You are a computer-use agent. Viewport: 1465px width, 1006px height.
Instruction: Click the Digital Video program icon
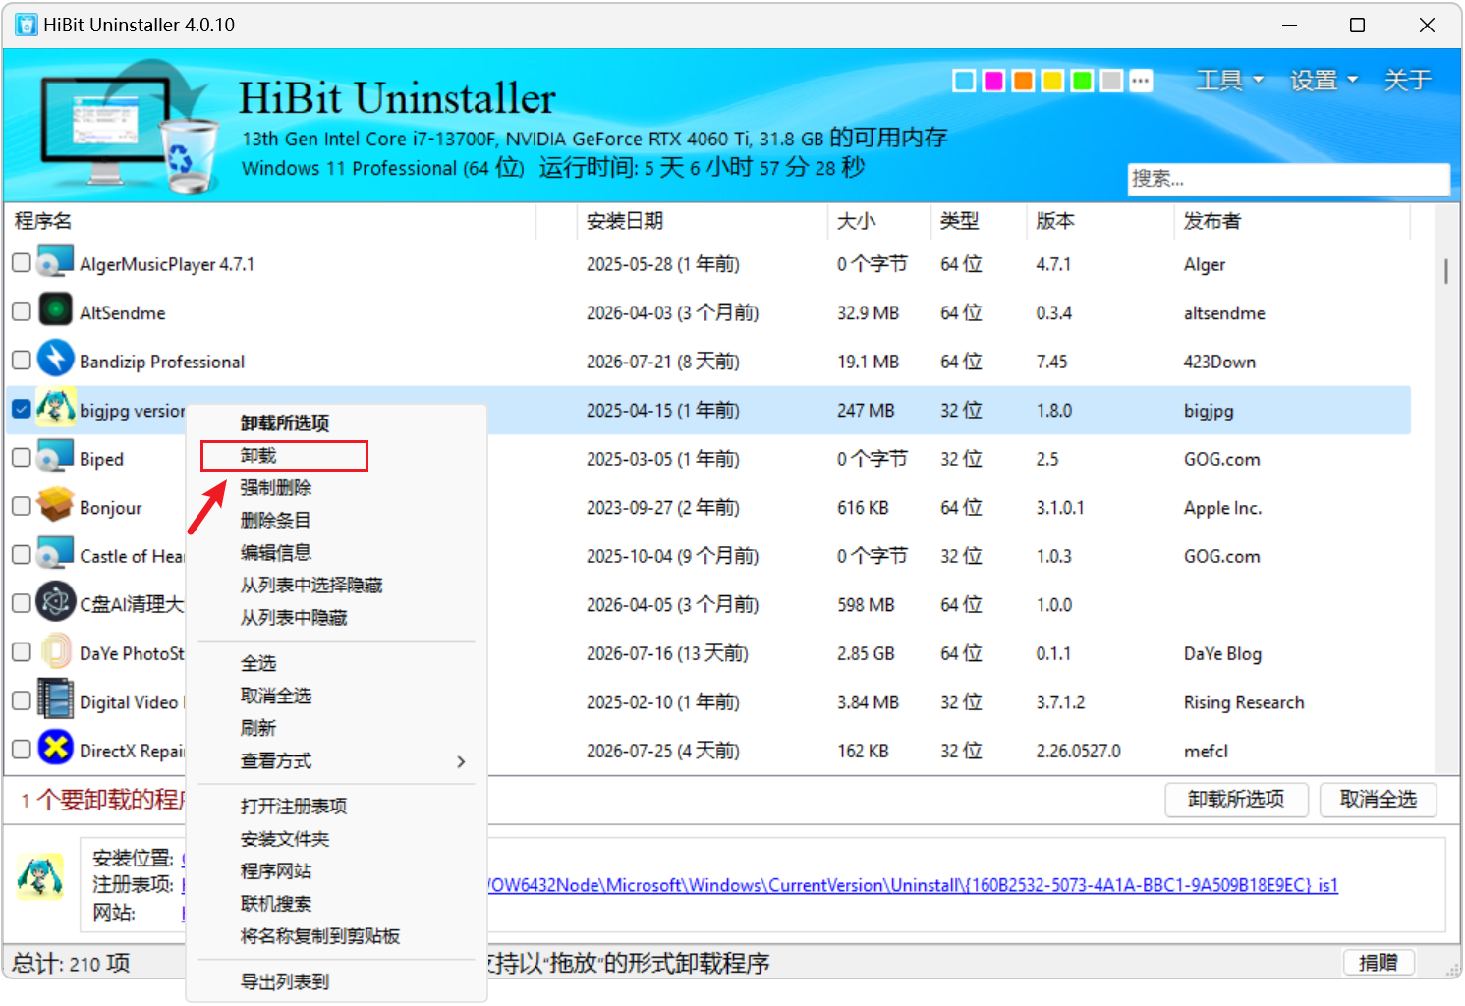click(x=55, y=699)
